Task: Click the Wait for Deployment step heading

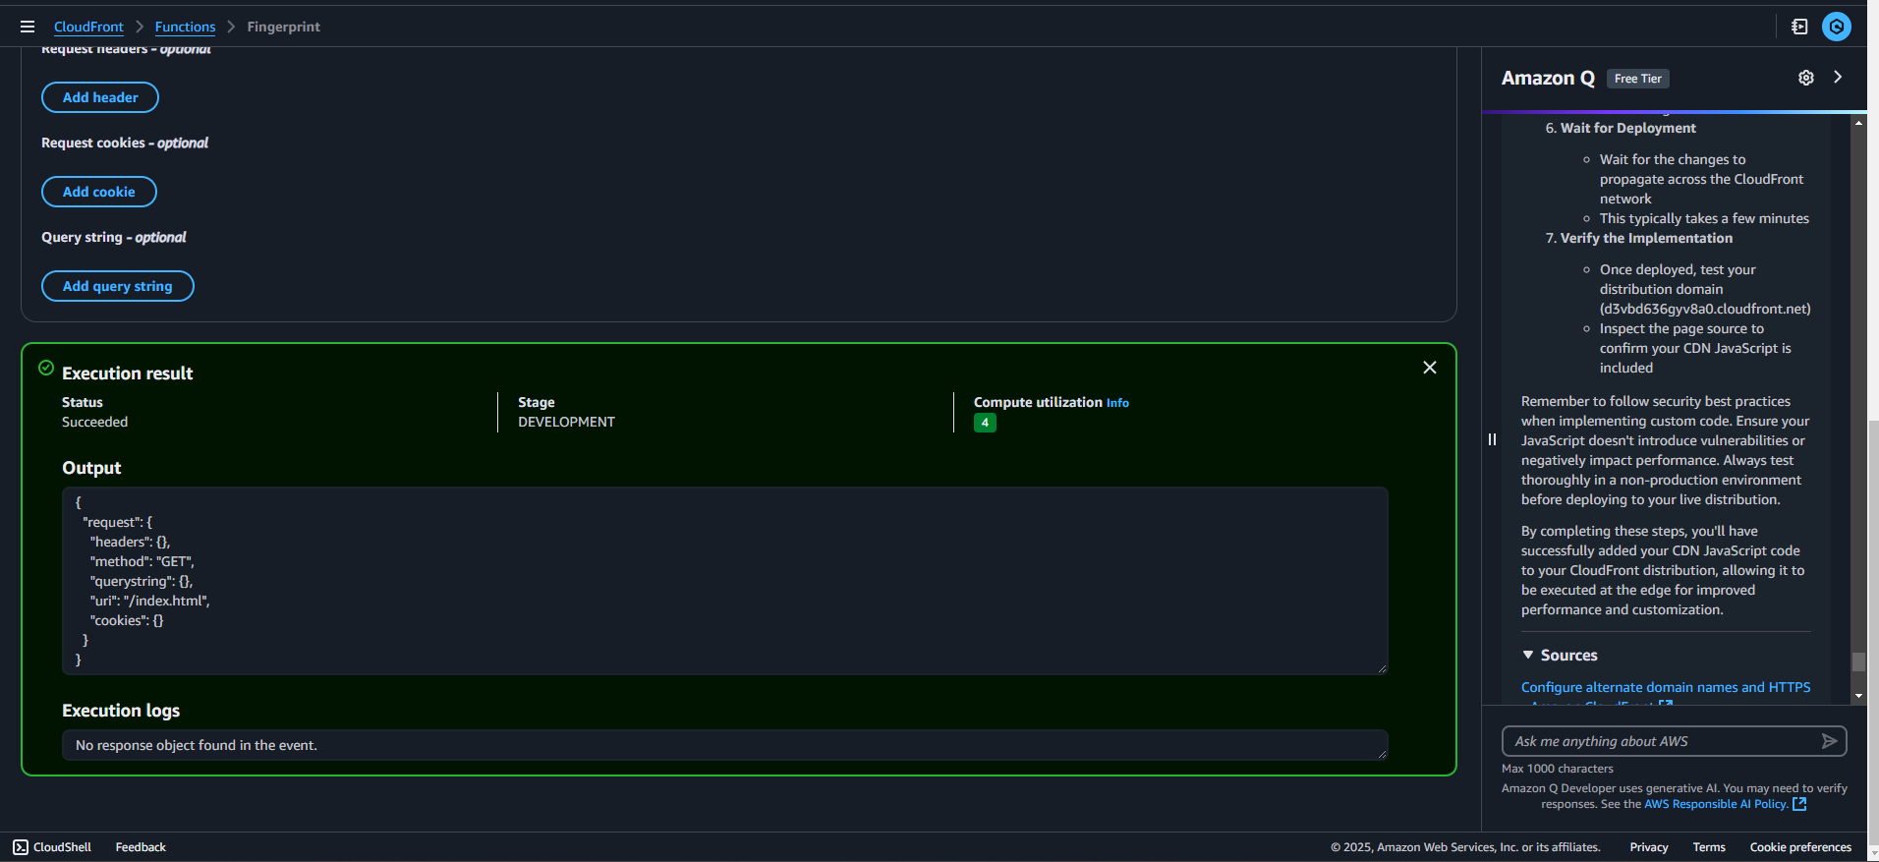Action: [1628, 128]
